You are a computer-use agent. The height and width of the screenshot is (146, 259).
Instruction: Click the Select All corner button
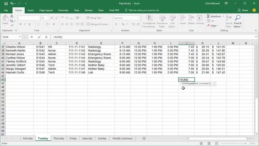(x=3, y=43)
